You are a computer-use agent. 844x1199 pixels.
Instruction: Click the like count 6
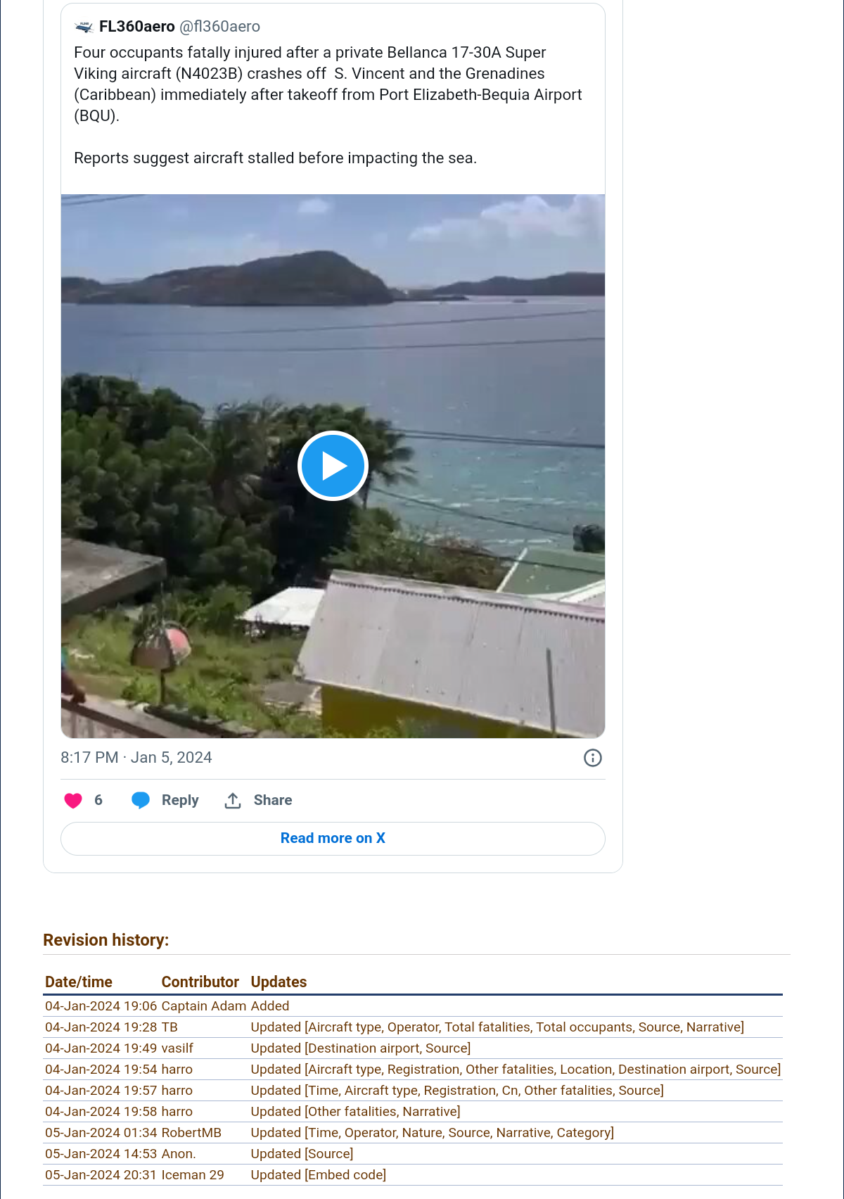pos(98,800)
